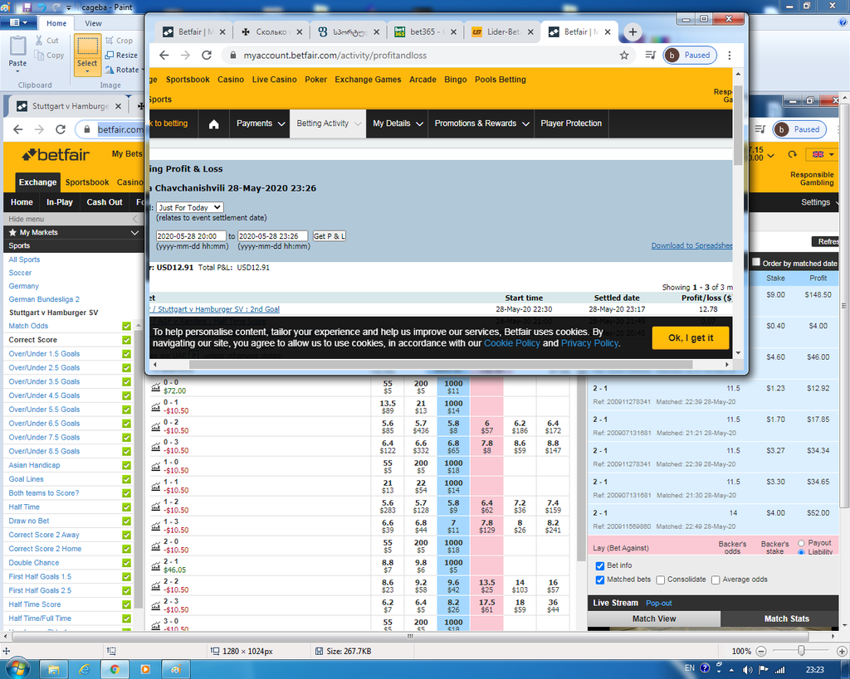Click the Crop tool in Paint
Screen dimensions: 850x679
click(x=119, y=41)
